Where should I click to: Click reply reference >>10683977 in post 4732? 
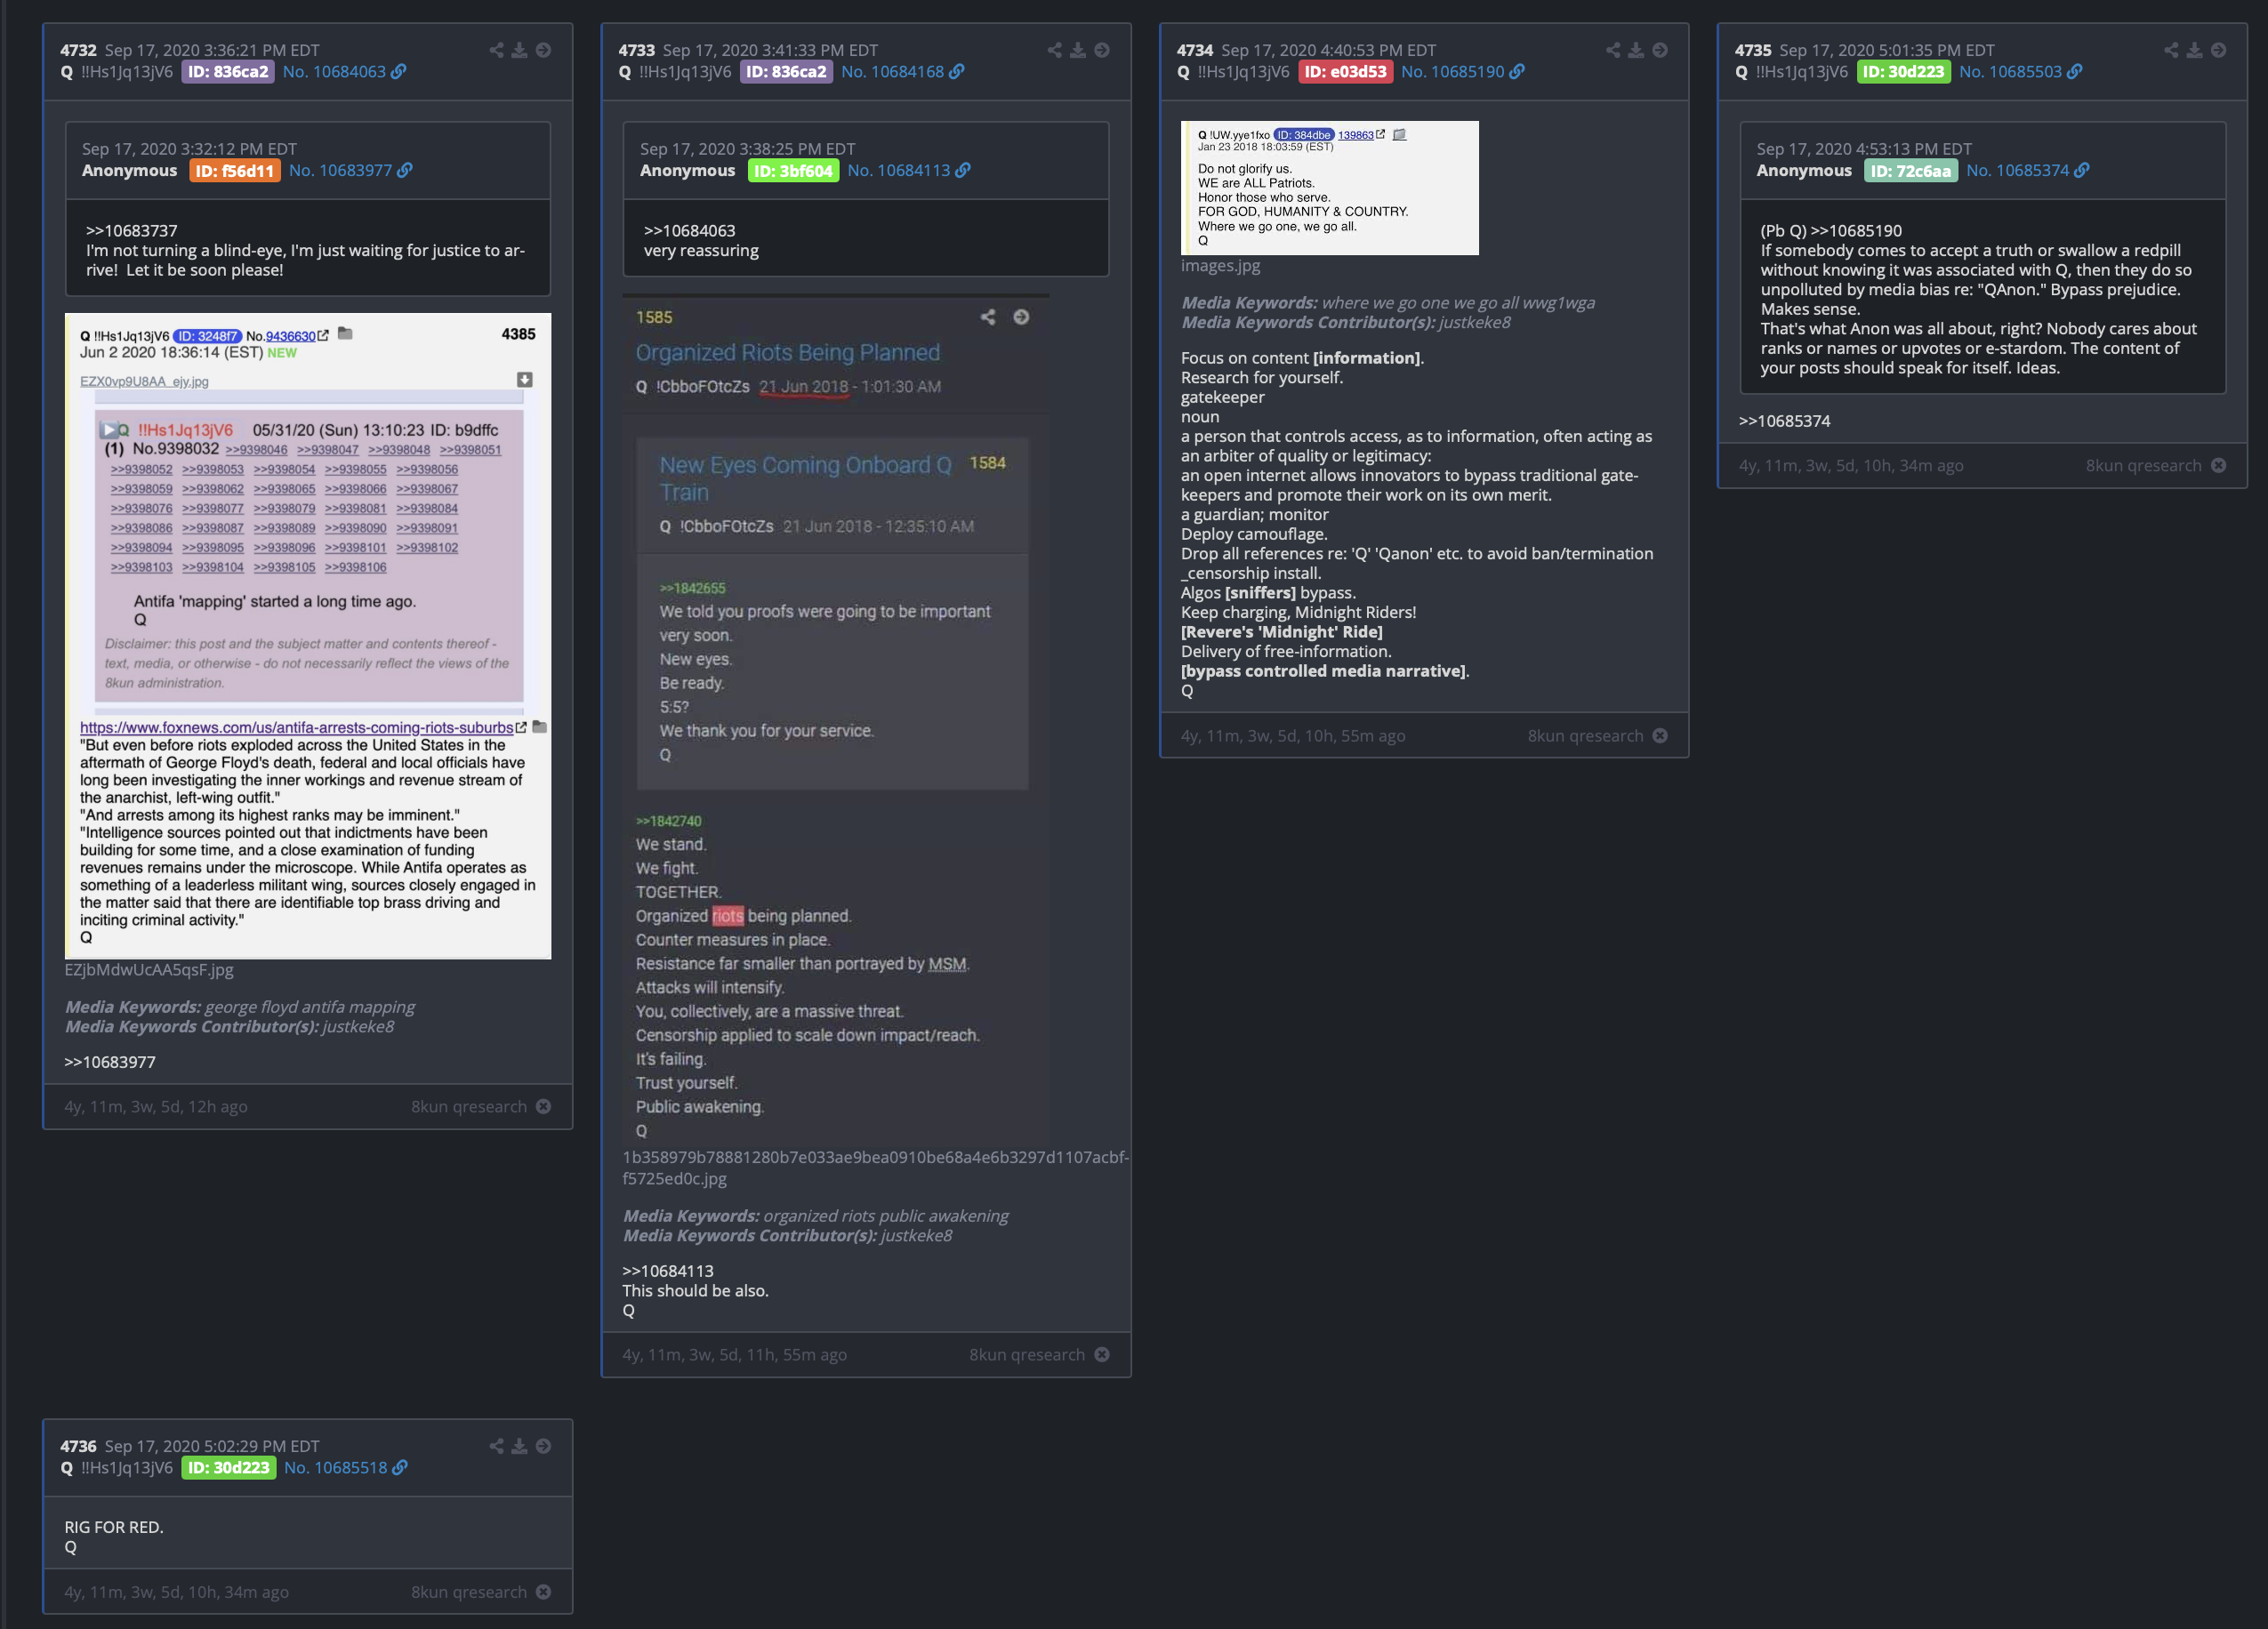click(x=110, y=1062)
